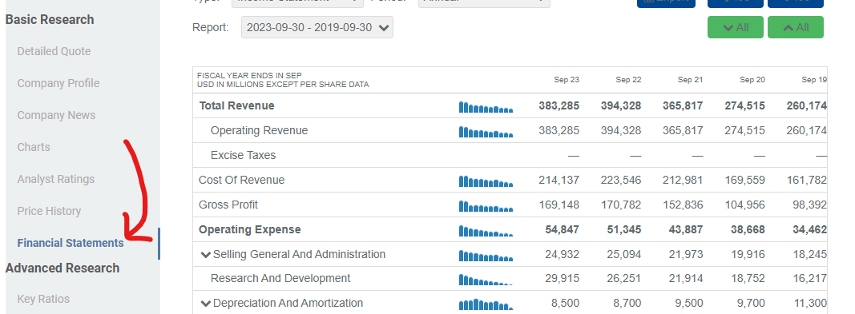Open the Operating Revenue mini bar chart
Viewport: 855px width, 314px height.
[486, 132]
